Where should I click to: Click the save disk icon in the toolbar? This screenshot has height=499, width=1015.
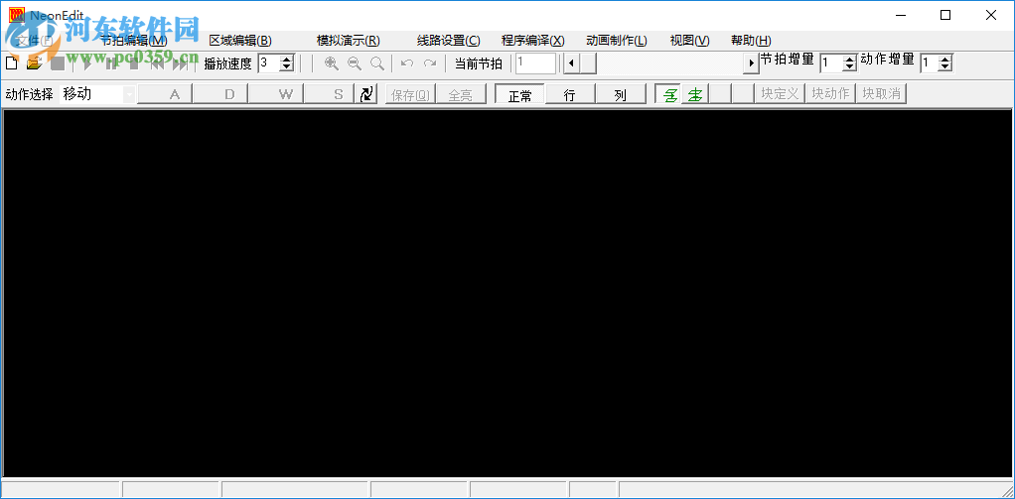(x=58, y=63)
